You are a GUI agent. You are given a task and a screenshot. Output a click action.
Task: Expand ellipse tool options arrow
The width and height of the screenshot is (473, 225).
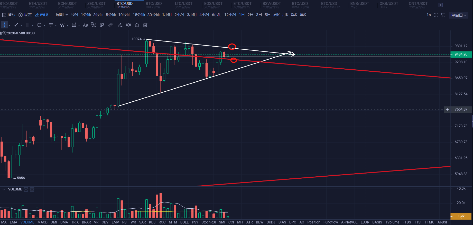(44, 25)
